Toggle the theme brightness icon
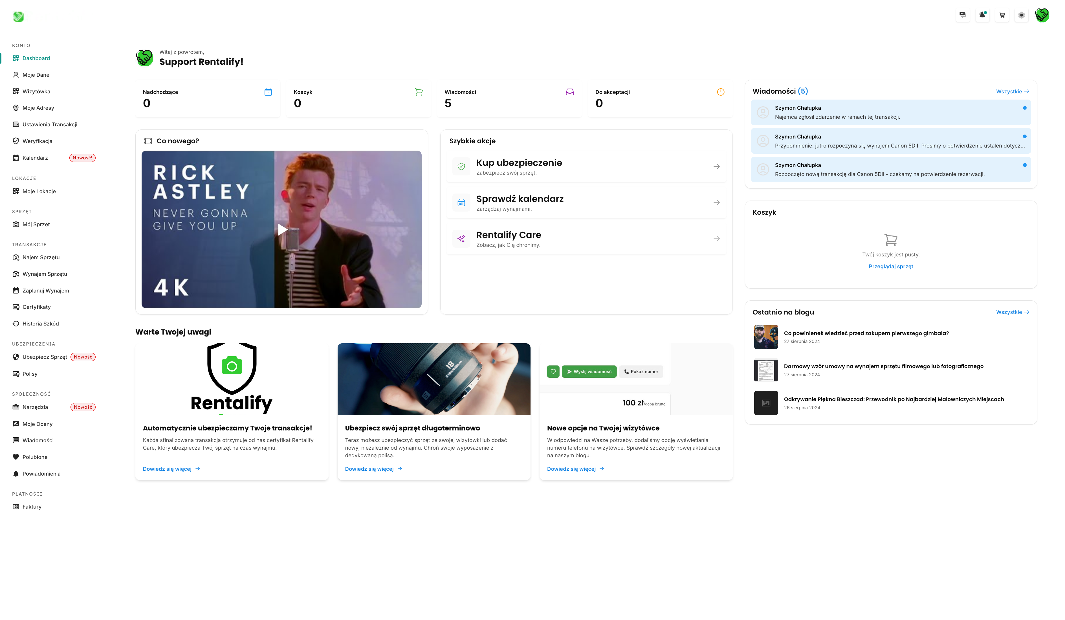 click(1022, 15)
